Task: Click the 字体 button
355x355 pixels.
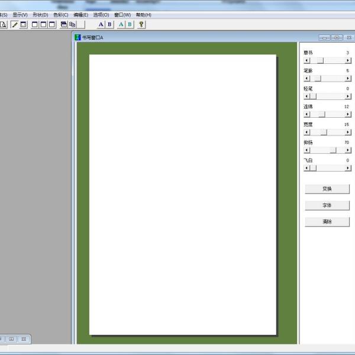Action: point(327,205)
